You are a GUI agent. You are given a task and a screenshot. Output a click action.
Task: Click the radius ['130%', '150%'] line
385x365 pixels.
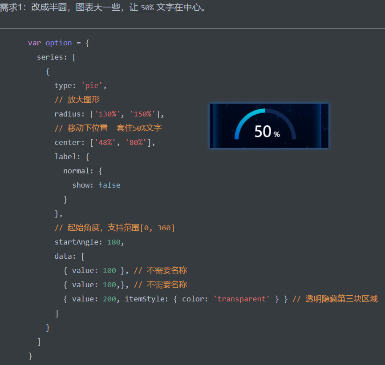[109, 114]
